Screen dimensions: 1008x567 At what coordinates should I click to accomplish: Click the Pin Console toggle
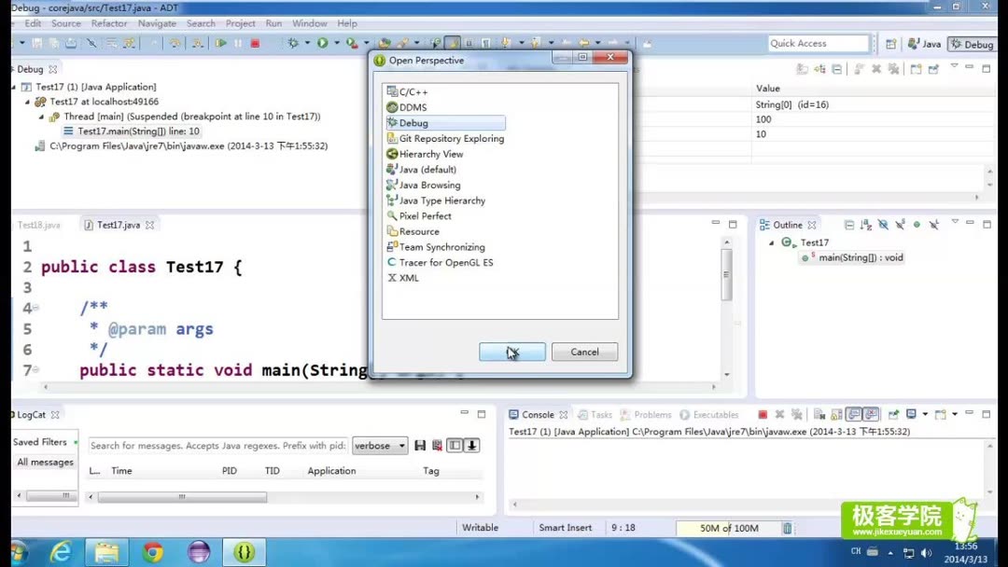coord(894,414)
